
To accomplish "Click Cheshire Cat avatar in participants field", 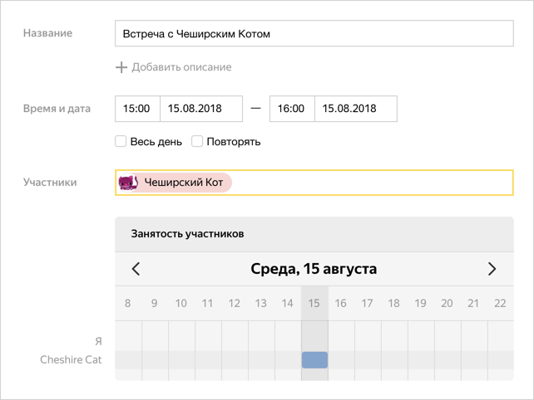I will 128,183.
